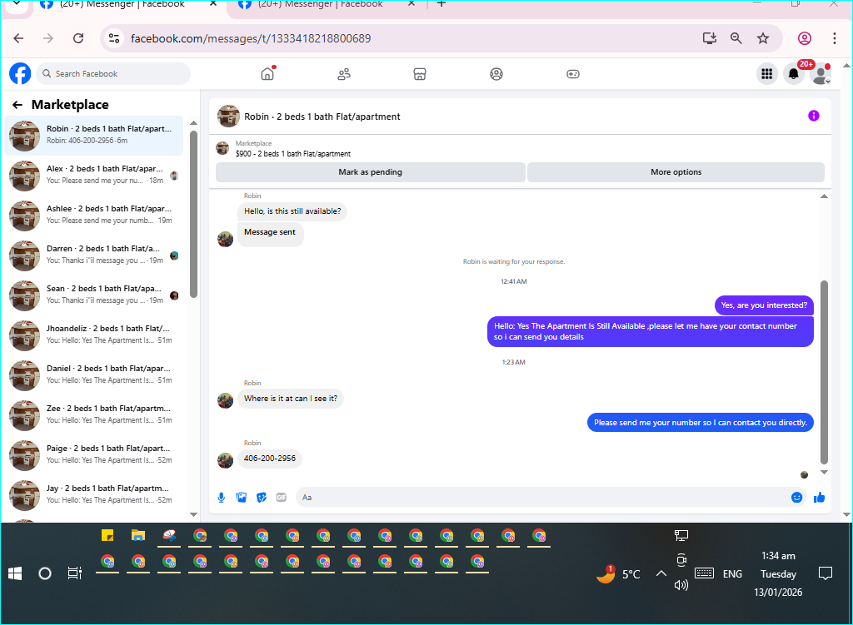This screenshot has height=625, width=853.
Task: Open the Facebook menu grid icon
Action: [x=766, y=74]
